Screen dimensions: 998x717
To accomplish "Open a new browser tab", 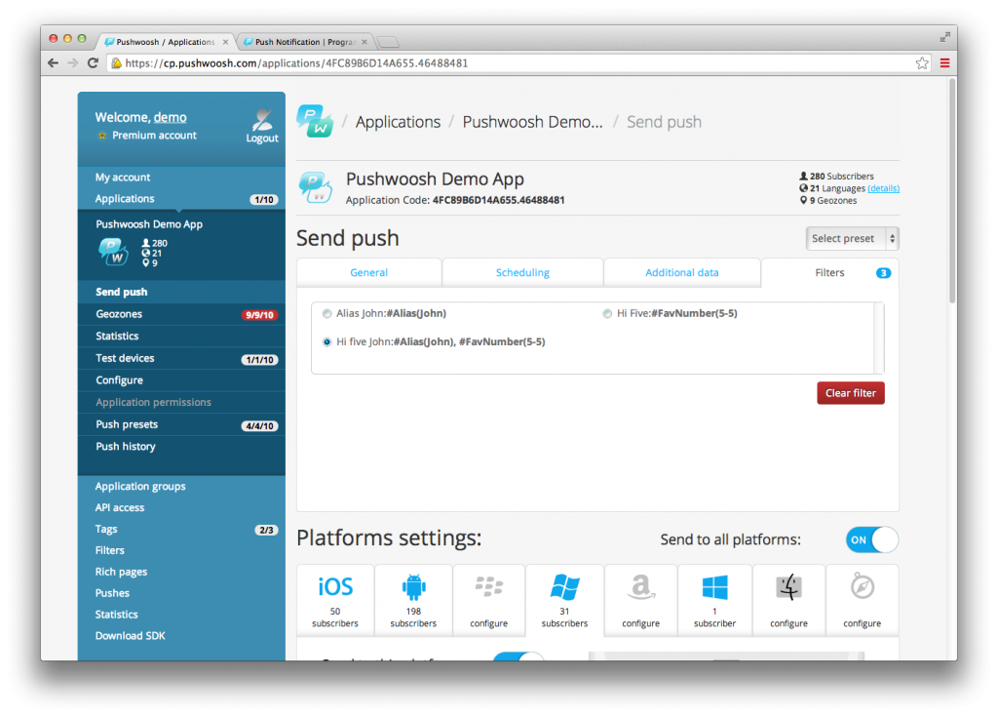I will pyautogui.click(x=388, y=42).
